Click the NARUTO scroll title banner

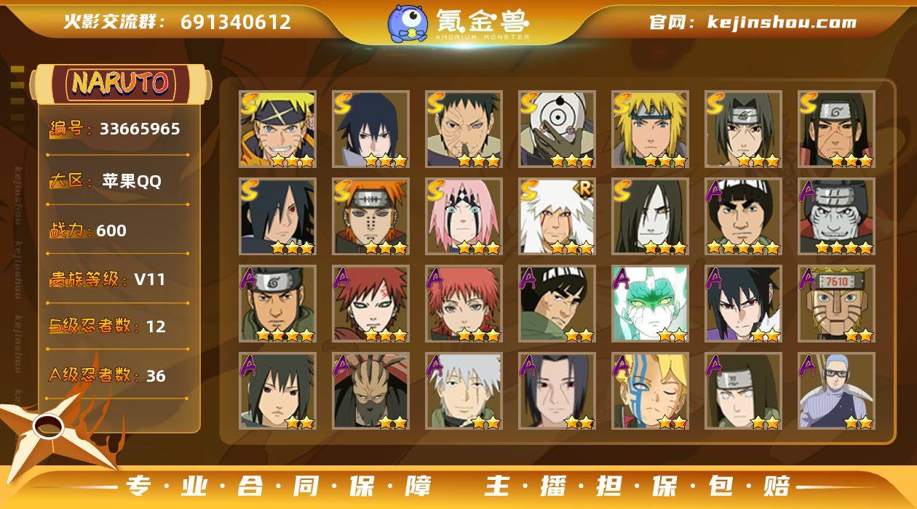(121, 84)
